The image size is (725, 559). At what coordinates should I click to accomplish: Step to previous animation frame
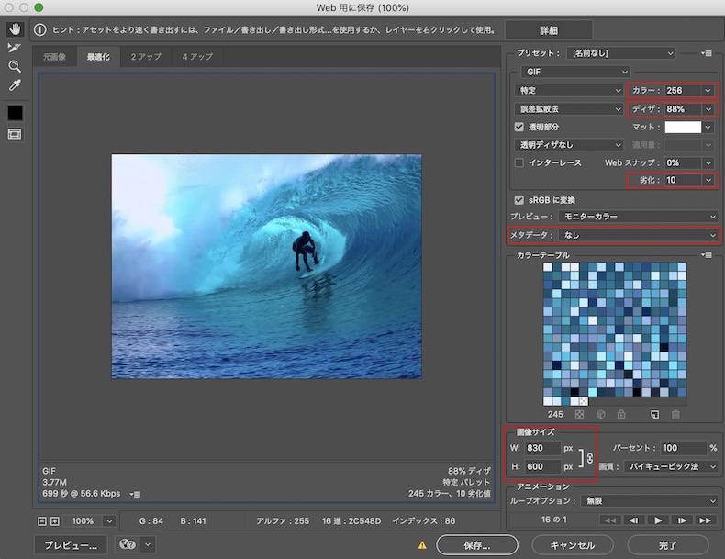coord(634,520)
